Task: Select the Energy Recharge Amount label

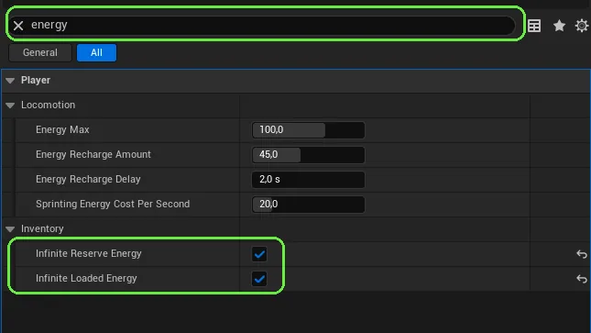Action: coord(93,154)
